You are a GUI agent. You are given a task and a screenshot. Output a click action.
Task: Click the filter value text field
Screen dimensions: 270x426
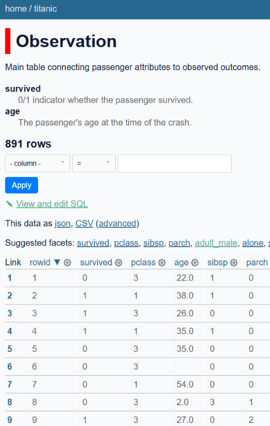click(x=175, y=163)
